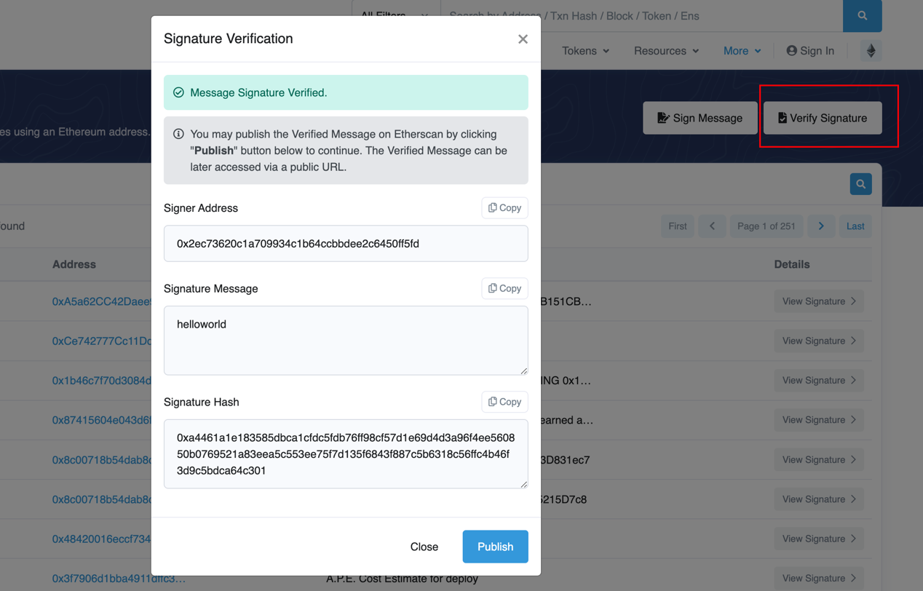This screenshot has width=923, height=591.
Task: Click the Close button in dialog footer
Action: (x=424, y=547)
